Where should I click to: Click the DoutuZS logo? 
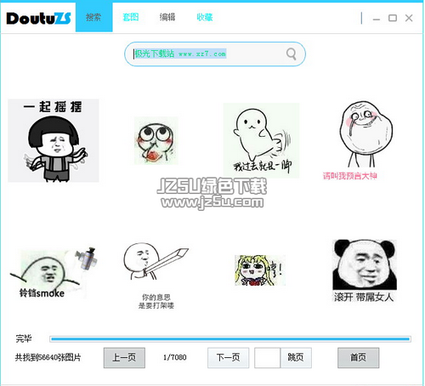[x=38, y=19]
